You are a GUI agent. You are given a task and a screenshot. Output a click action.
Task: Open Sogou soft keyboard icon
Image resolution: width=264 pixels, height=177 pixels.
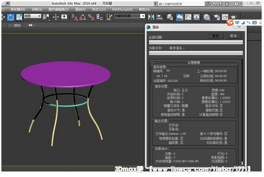(255, 23)
